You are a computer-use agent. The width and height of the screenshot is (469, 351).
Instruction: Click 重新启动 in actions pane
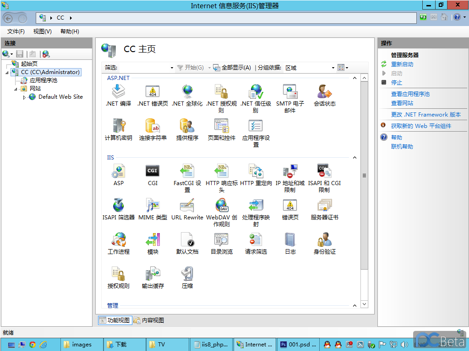tap(402, 64)
